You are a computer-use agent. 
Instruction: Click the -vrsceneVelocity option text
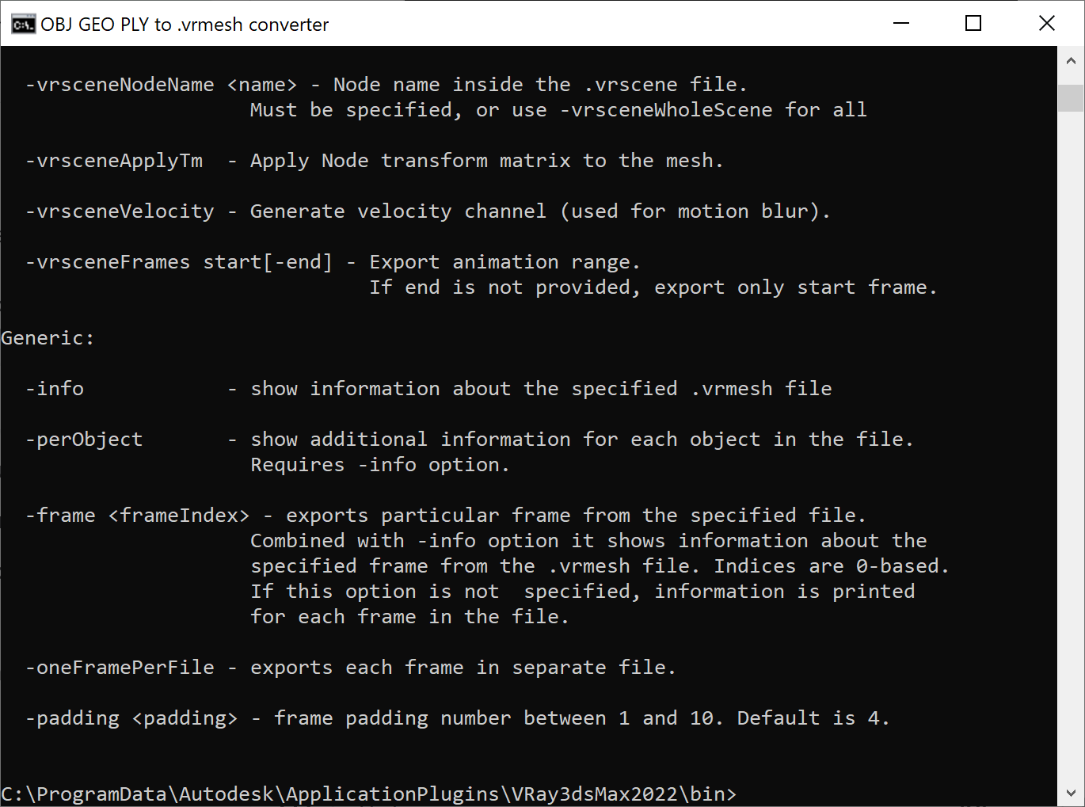tap(120, 211)
